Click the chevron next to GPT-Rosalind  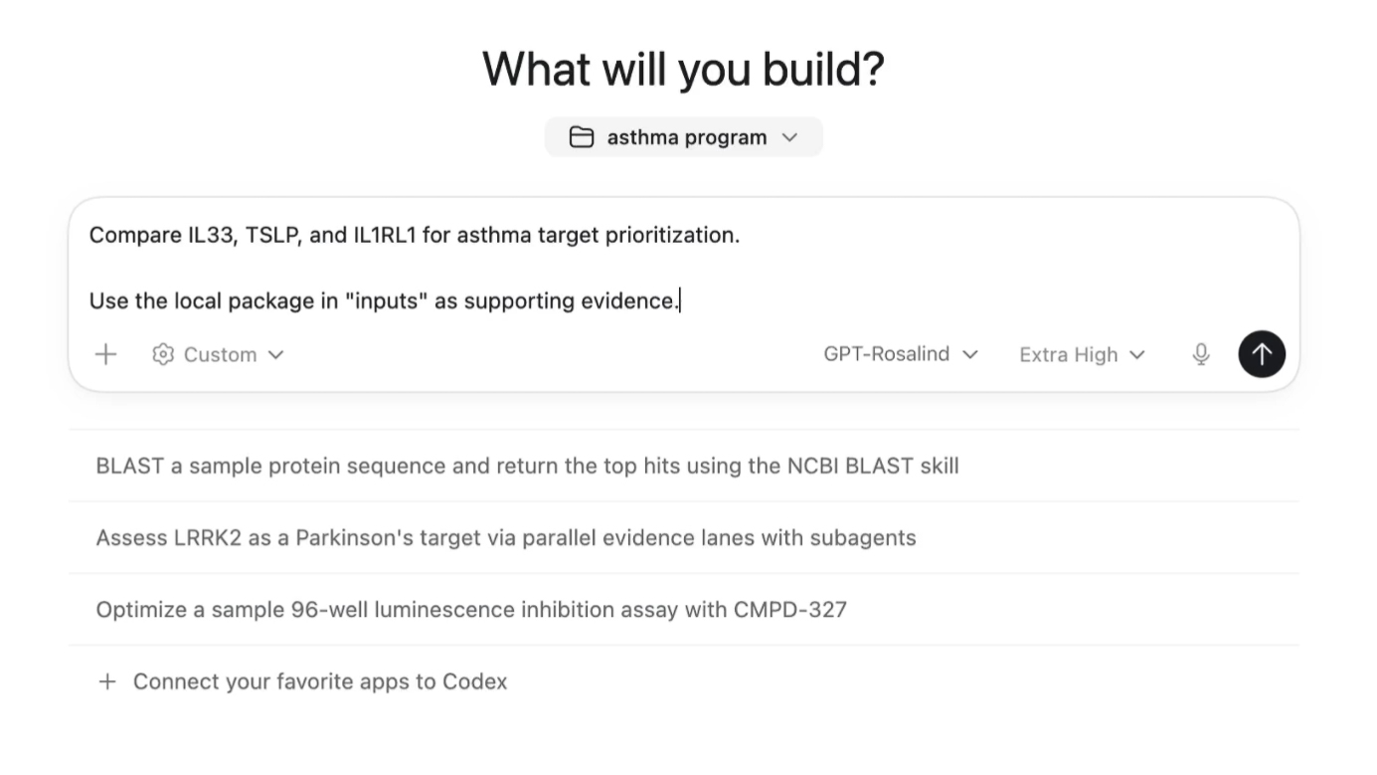pos(970,354)
